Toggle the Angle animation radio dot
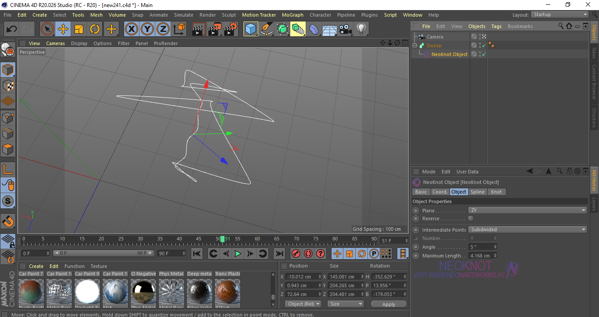 point(416,247)
